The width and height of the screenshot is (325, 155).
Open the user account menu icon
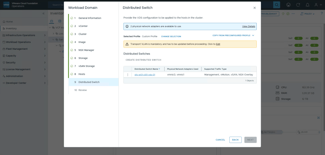317,5
